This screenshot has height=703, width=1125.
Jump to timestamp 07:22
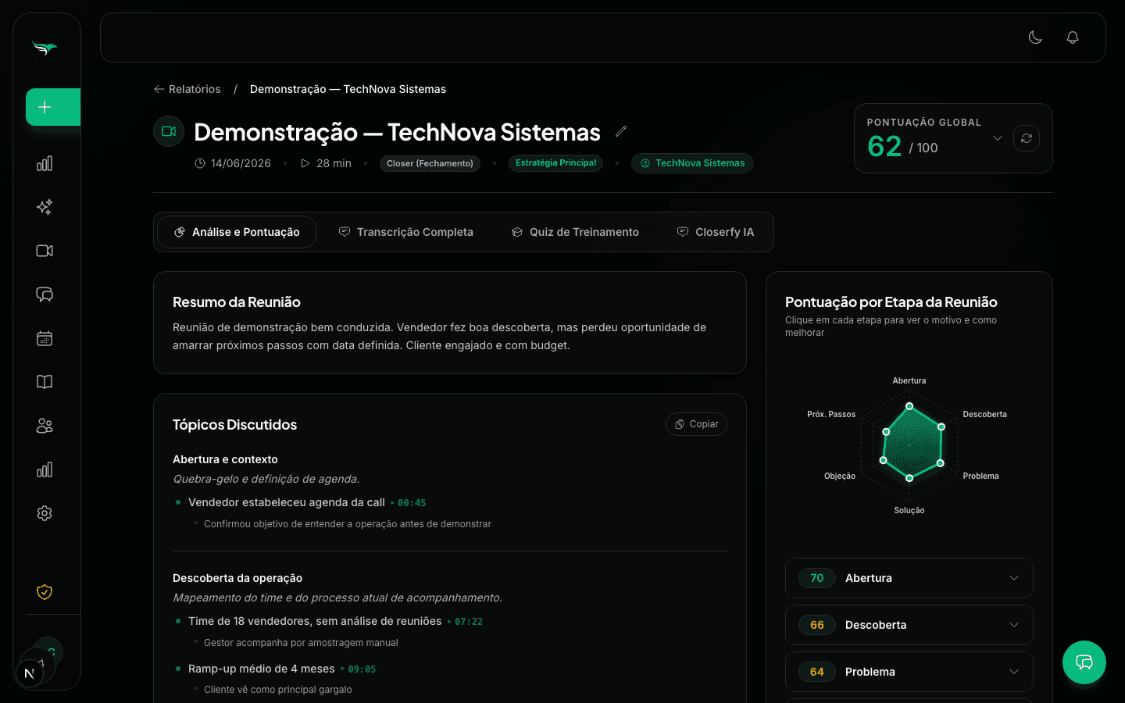pos(465,622)
